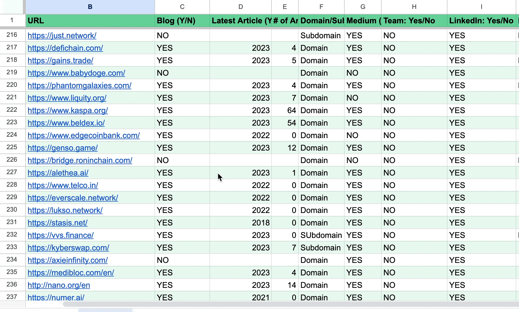This screenshot has height=312, width=519.
Task: Click the nano.org/en link
Action: pos(59,285)
